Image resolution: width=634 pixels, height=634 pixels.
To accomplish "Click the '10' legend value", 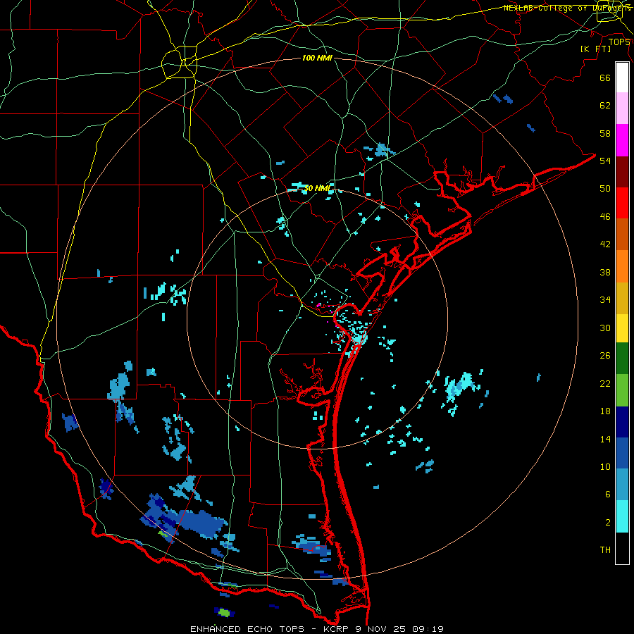I will point(605,467).
